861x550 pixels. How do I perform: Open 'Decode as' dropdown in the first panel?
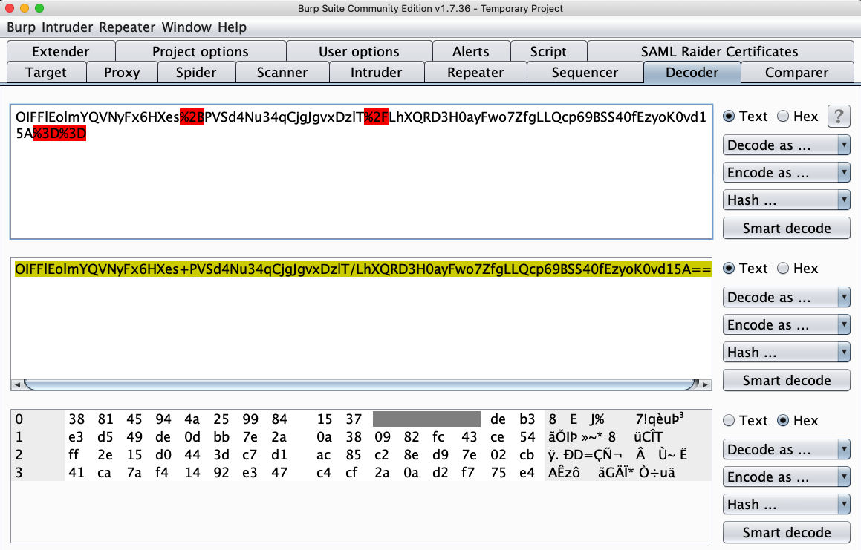coord(786,145)
